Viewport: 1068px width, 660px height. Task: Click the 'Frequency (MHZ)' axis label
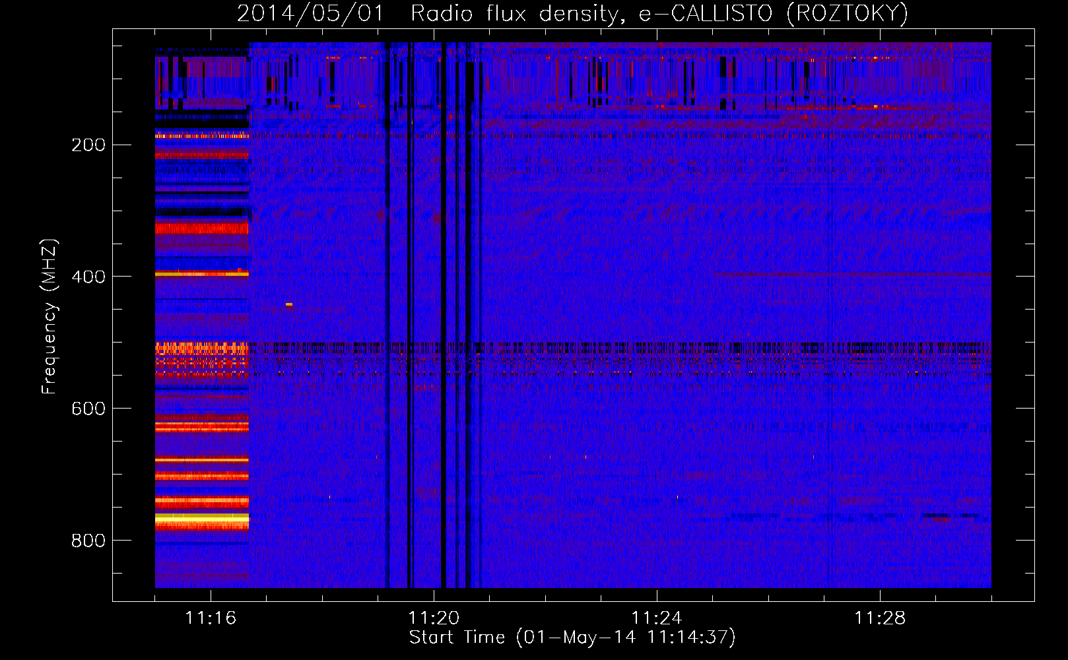(50, 317)
